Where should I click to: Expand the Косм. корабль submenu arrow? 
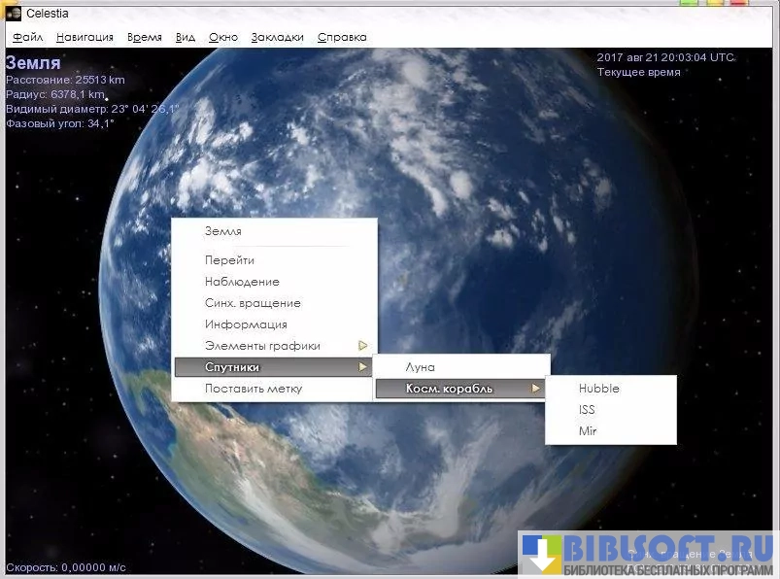tap(535, 389)
